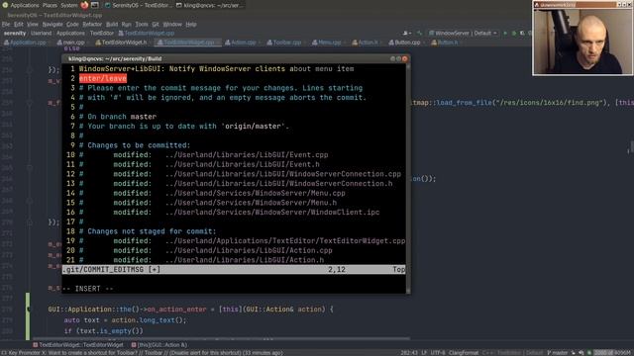Switch to the Menu.cpp editor tab
Screen dimensions: 634x356
pos(328,43)
